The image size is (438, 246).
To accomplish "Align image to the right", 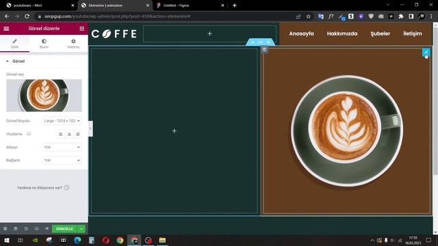I will (x=78, y=134).
